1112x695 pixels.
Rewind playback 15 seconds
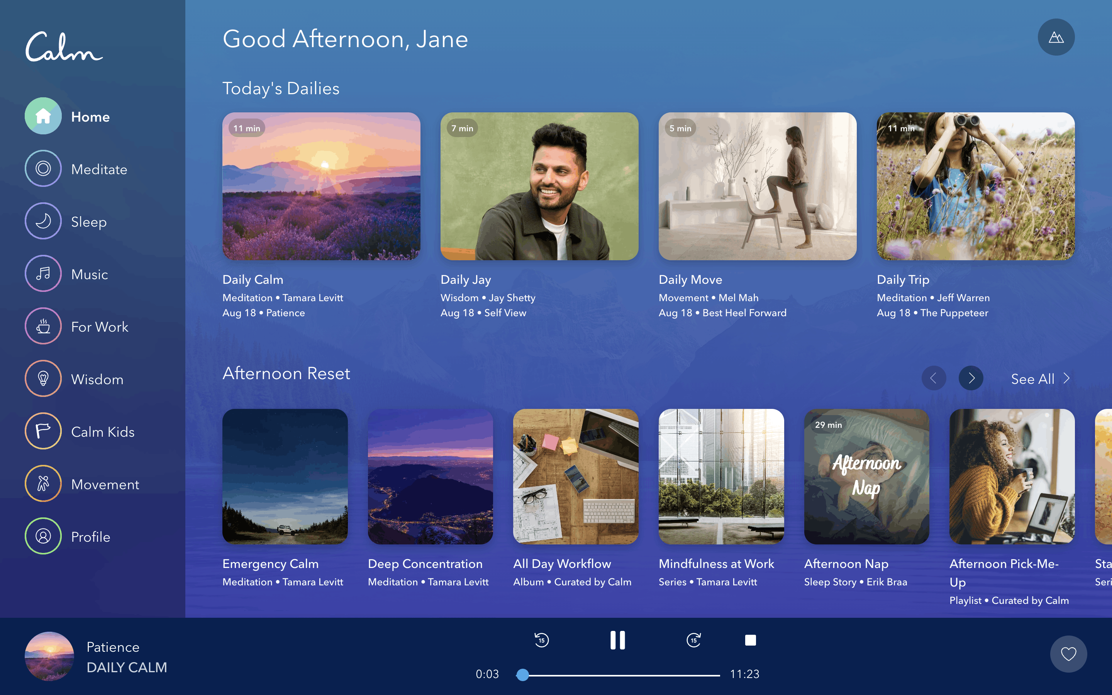pos(541,640)
